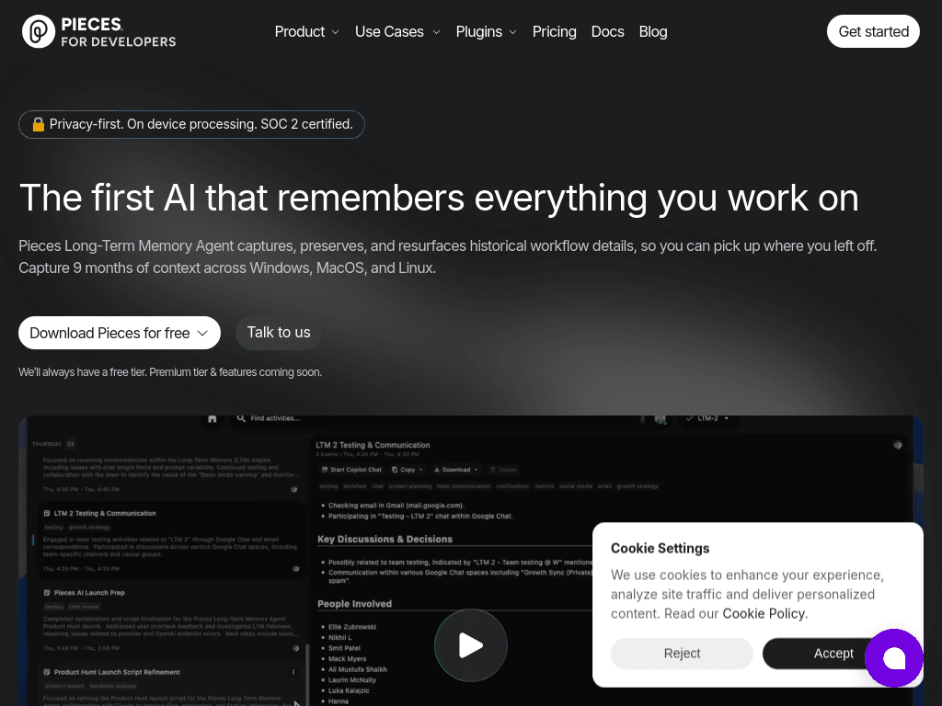The width and height of the screenshot is (942, 706).
Task: Play the product demo video
Action: coord(470,645)
